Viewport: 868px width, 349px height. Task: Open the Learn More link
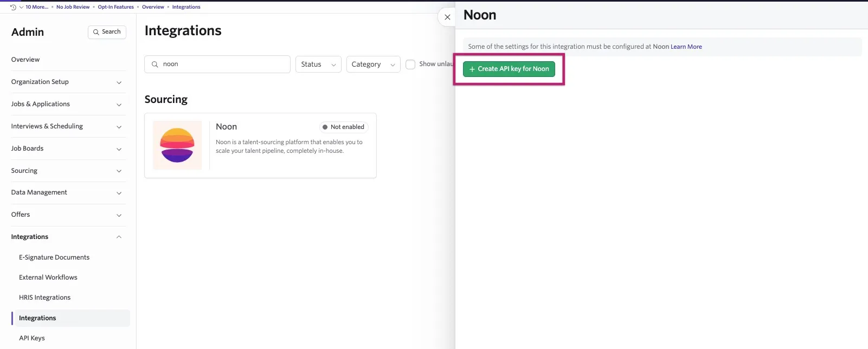pos(686,47)
